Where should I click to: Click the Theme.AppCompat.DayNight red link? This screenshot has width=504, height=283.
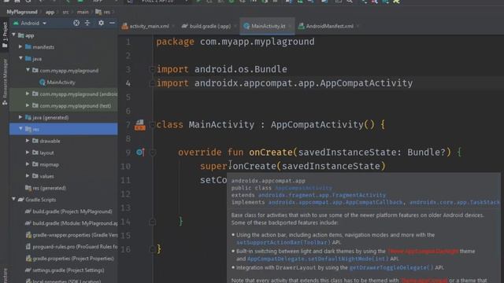[423, 252]
